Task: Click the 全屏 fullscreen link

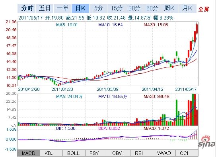Action: point(204,9)
